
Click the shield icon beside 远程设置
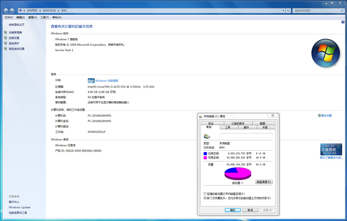6,38
